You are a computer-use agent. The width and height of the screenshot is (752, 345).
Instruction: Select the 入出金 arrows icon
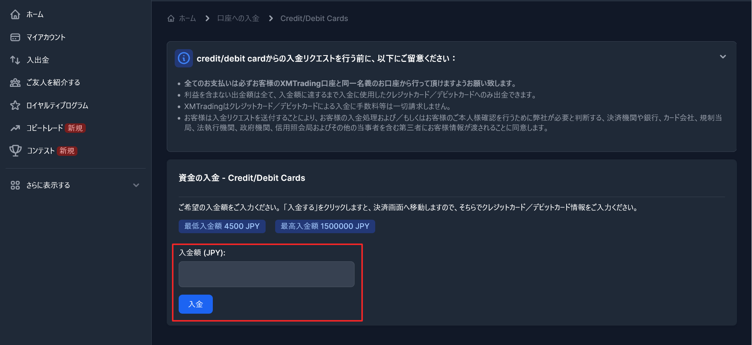pos(15,60)
